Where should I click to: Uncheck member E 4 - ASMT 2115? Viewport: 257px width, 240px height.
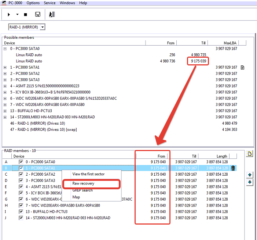(x=21, y=187)
